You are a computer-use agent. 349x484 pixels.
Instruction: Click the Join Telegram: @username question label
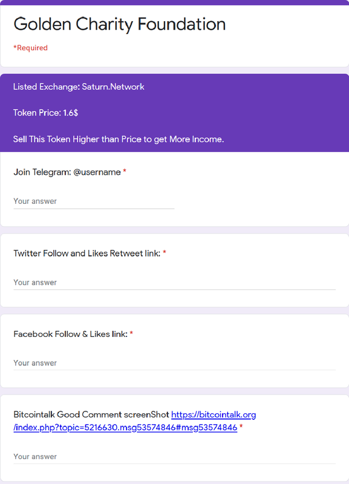point(67,172)
